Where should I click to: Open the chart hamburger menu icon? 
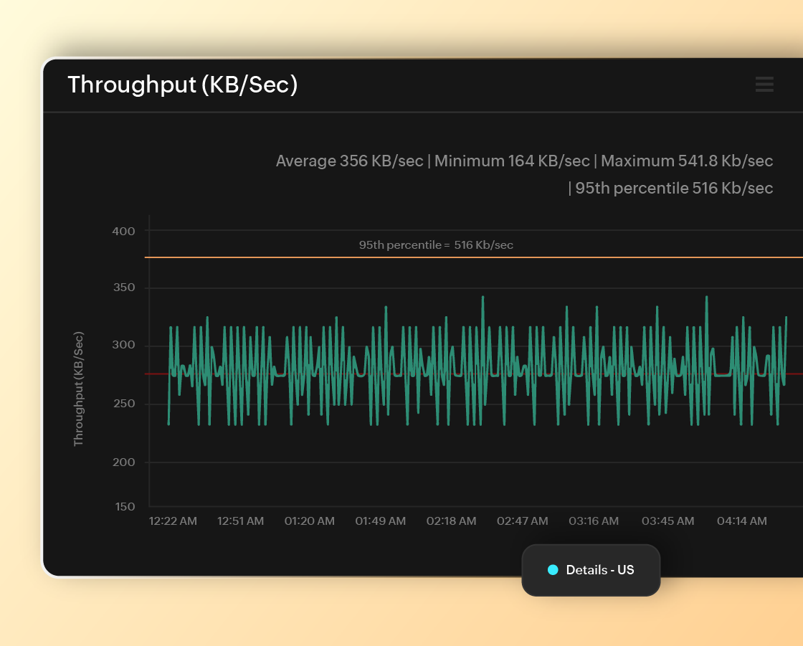(764, 85)
